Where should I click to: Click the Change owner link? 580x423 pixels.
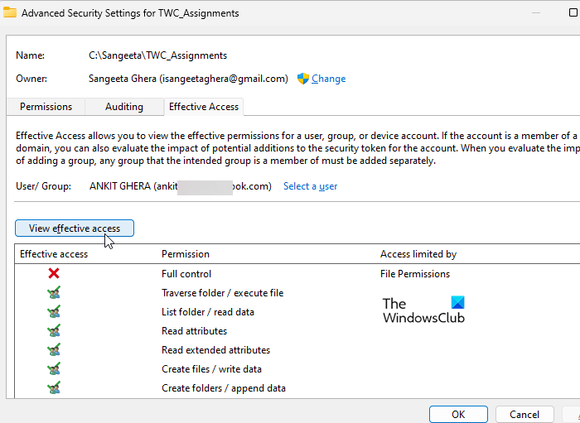click(329, 79)
